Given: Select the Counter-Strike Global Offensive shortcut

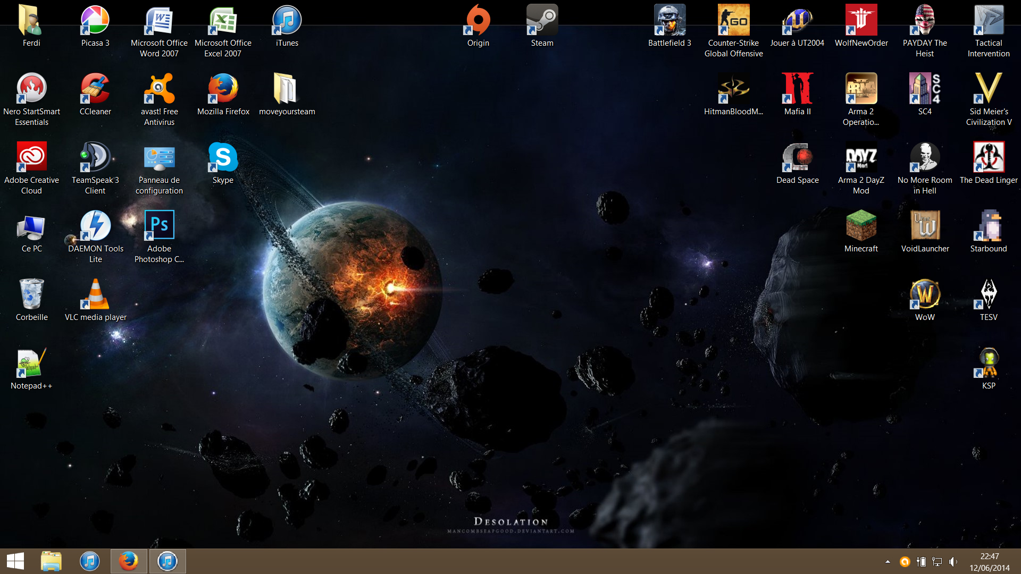Looking at the screenshot, I should click(733, 21).
